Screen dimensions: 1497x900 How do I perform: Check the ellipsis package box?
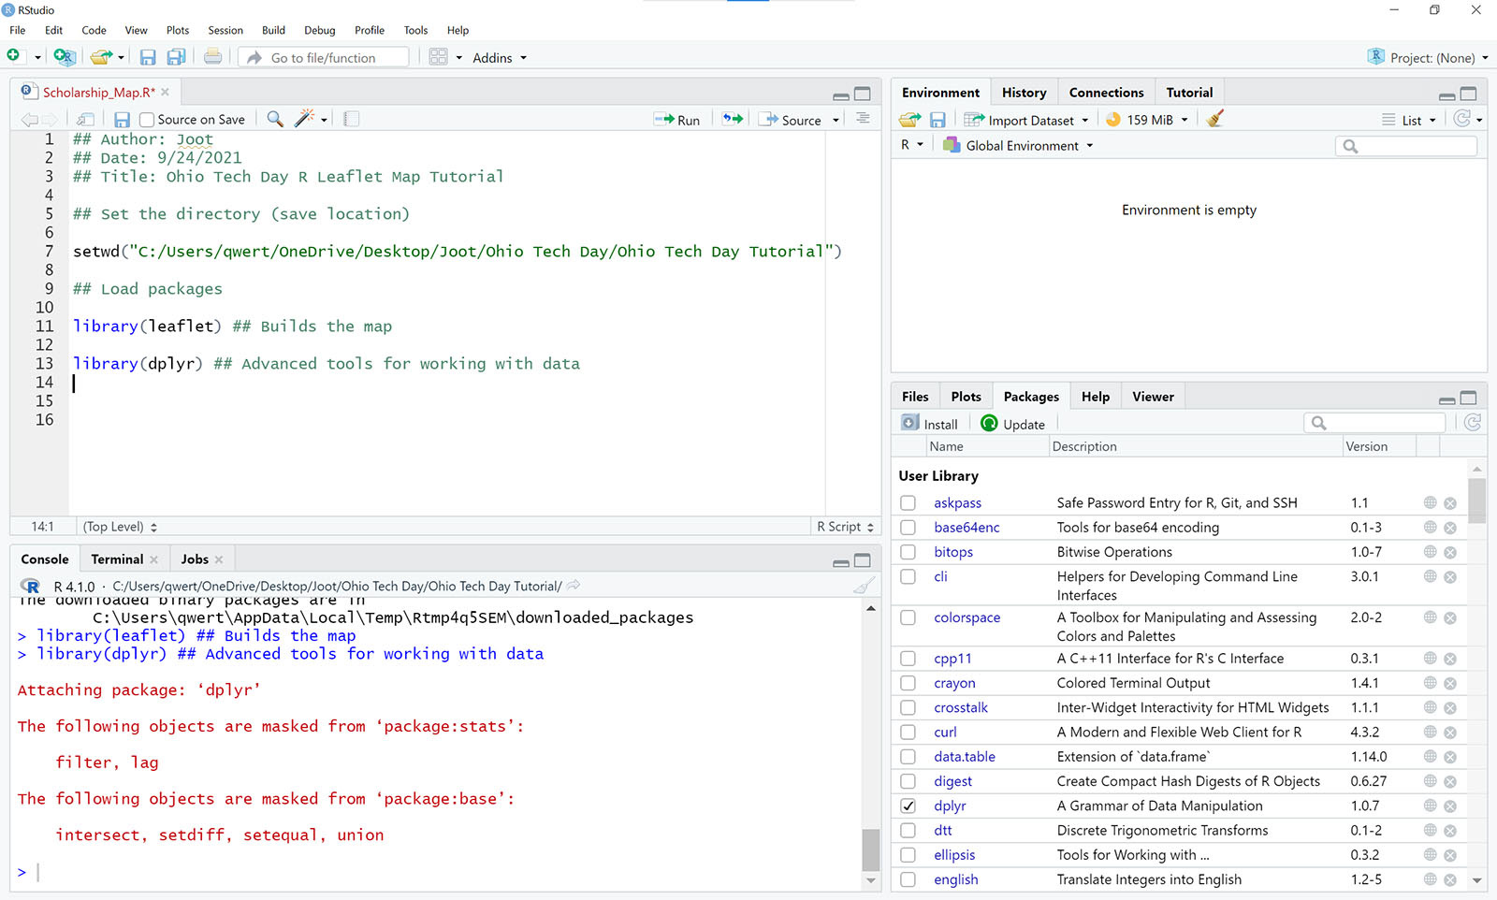(908, 854)
